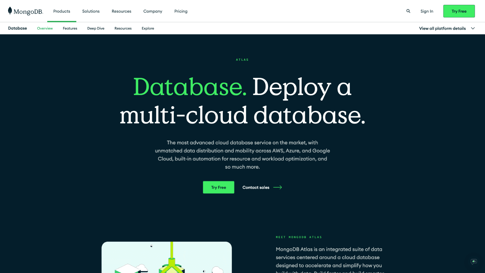Open the Solutions menu
485x273 pixels.
point(91,11)
